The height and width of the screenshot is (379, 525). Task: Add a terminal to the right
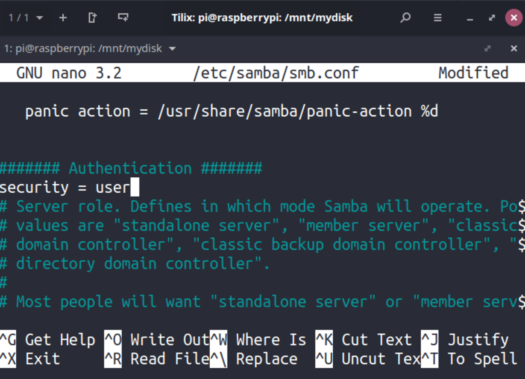tap(92, 17)
